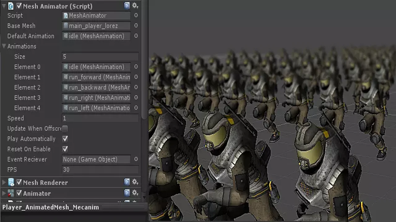
Task: Toggle Play Automatically checkbox
Action: [x=65, y=139]
